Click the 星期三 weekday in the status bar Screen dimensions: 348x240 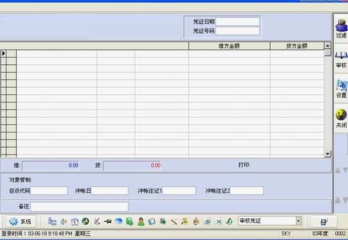click(x=82, y=234)
